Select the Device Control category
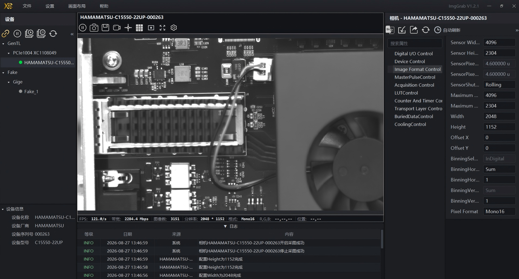The width and height of the screenshot is (519, 279). [410, 61]
